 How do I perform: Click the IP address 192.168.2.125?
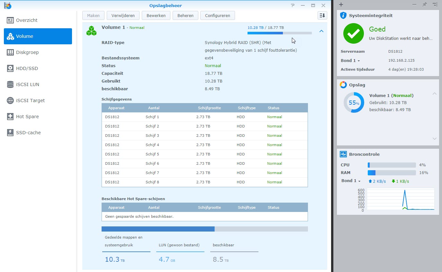(401, 61)
